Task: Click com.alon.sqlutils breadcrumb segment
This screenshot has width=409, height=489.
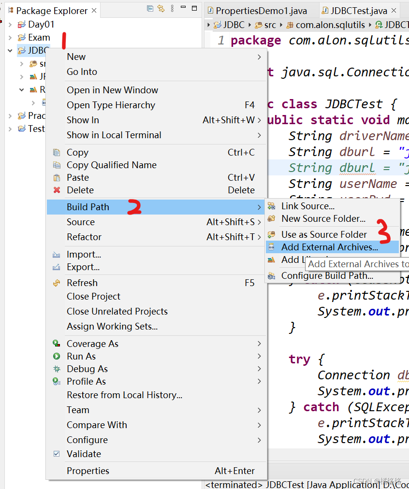Action: pyautogui.click(x=326, y=25)
